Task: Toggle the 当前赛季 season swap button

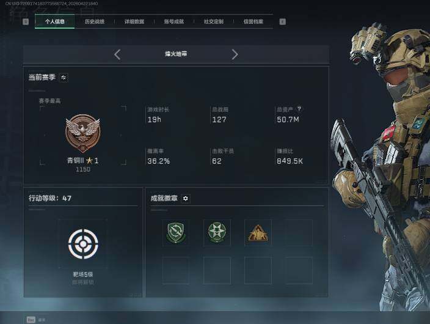Action: pos(64,78)
